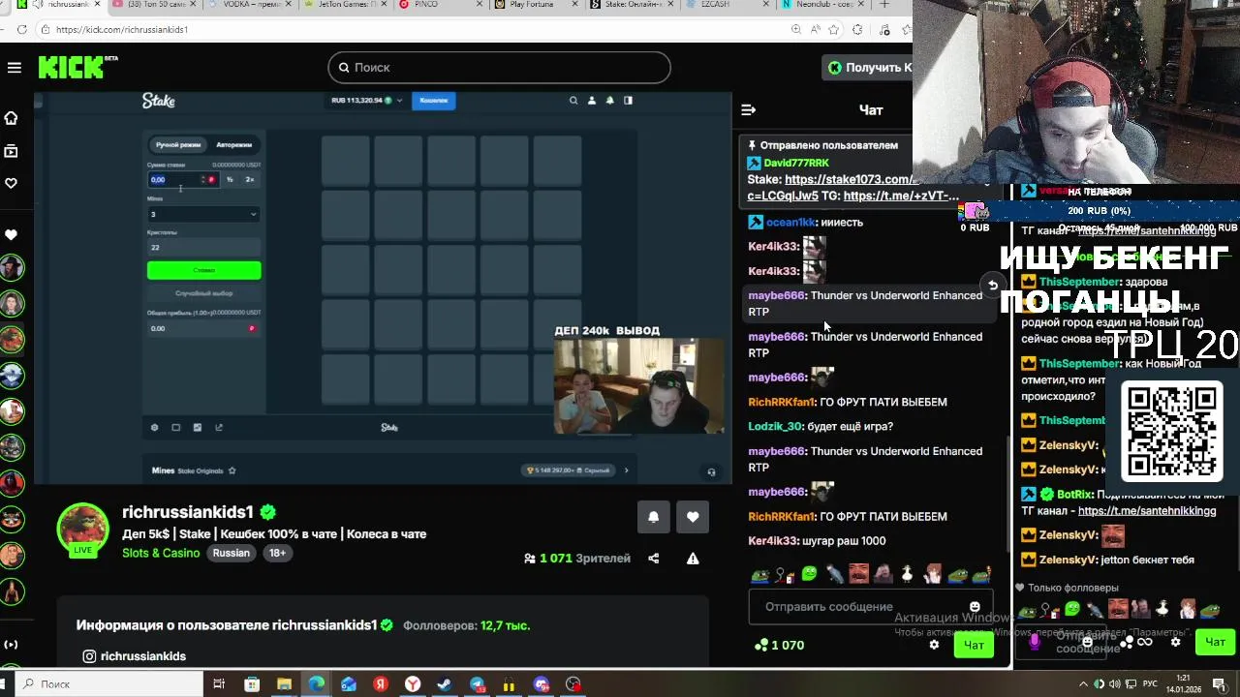Reload the page with the refresh icon

click(x=21, y=29)
